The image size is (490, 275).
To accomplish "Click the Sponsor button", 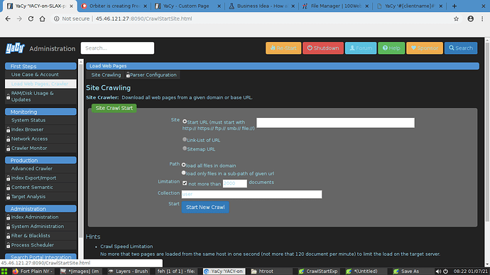I will point(425,48).
